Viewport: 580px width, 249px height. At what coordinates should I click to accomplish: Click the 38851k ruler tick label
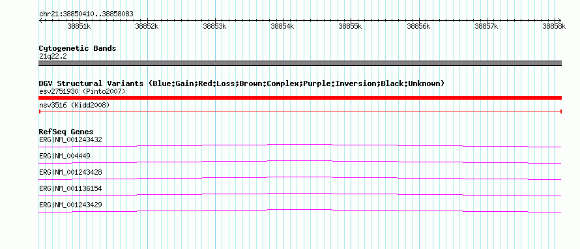79,26
